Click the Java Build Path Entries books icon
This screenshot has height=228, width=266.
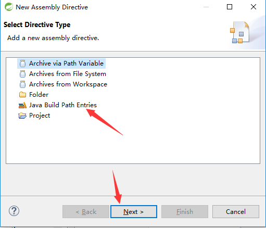[x=22, y=105]
